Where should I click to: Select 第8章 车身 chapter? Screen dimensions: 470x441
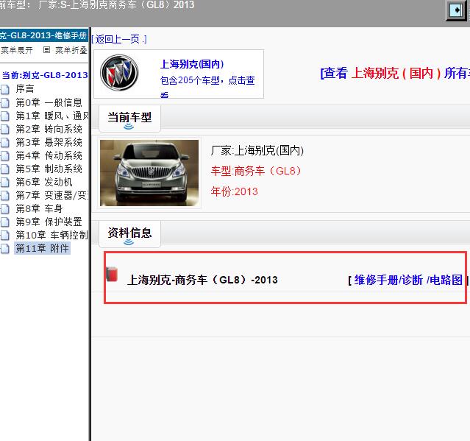39,208
